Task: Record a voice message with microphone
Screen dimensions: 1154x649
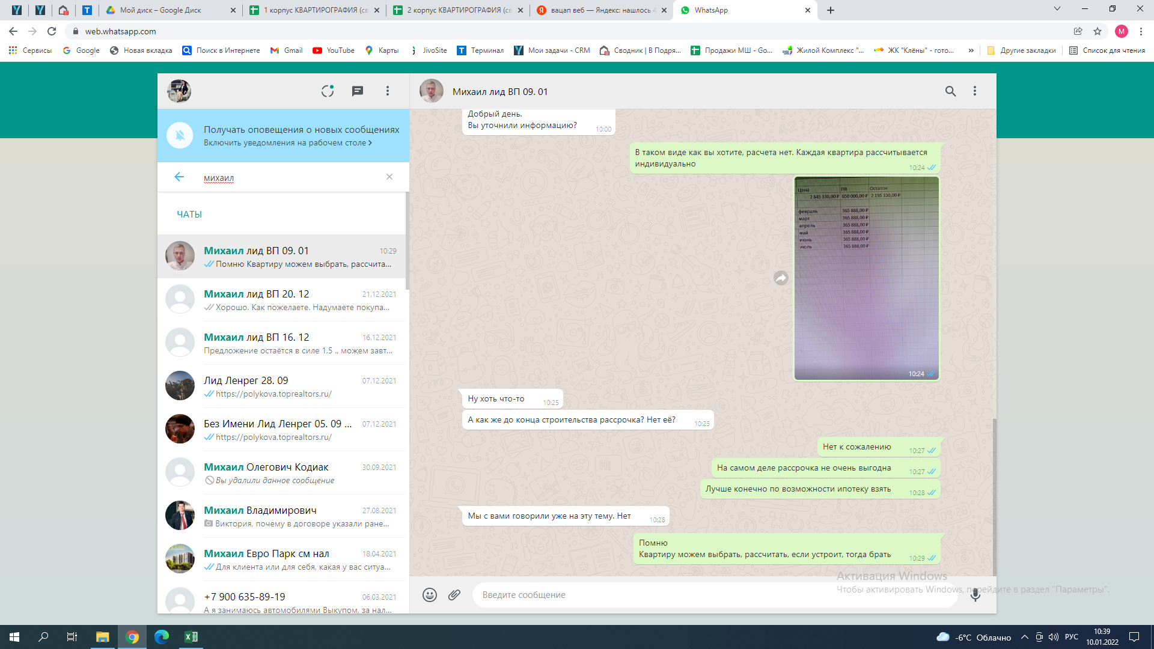Action: click(x=975, y=595)
